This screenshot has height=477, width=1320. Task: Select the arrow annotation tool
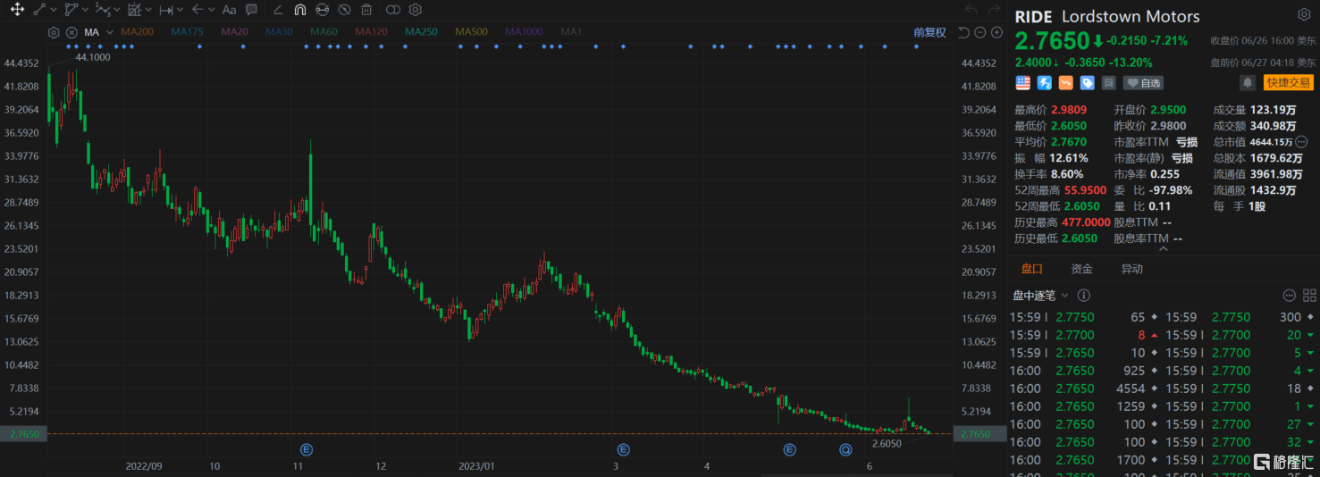pos(198,10)
